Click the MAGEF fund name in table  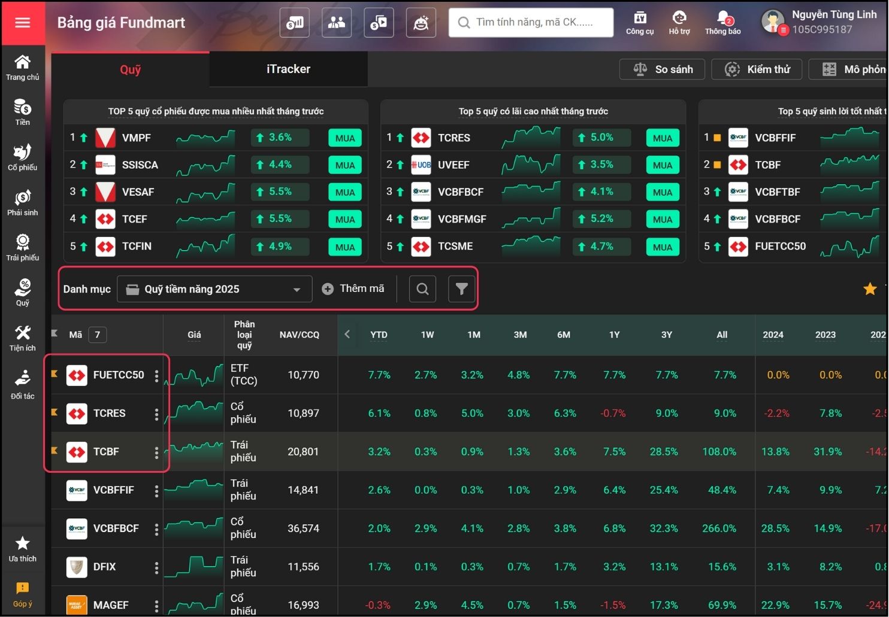111,605
